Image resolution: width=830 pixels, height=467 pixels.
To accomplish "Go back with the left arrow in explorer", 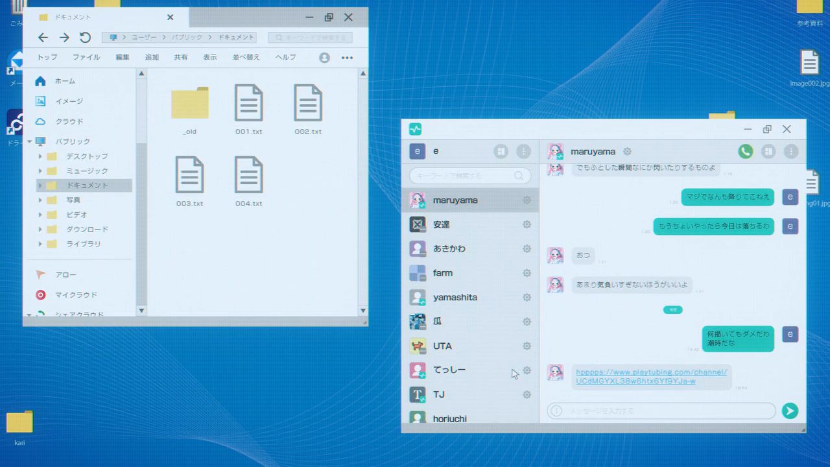I will coord(43,38).
